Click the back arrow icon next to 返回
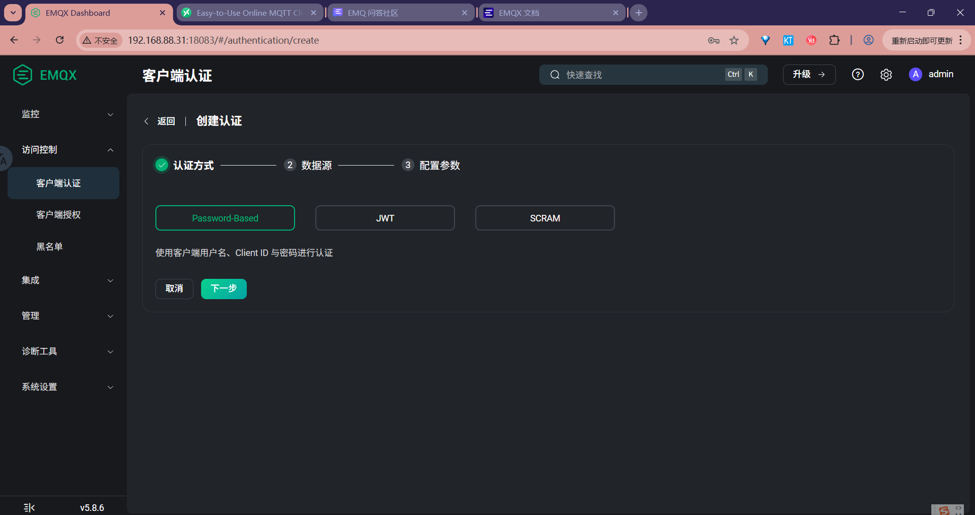 click(x=146, y=121)
